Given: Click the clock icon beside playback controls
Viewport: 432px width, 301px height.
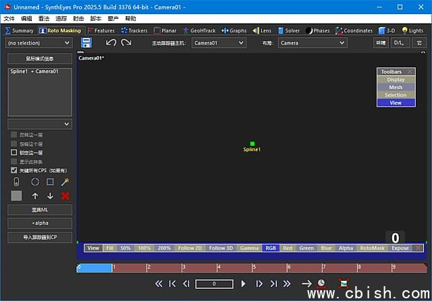Looking at the screenshot, I should click(x=321, y=283).
